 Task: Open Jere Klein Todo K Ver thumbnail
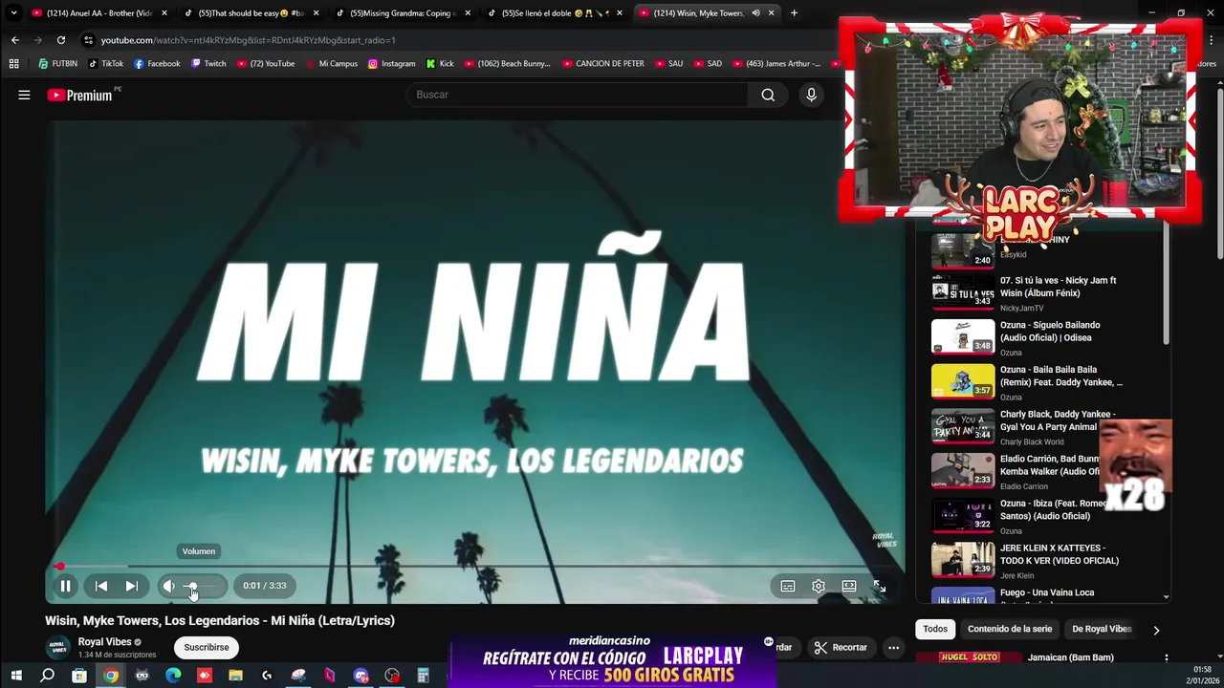[x=963, y=560]
